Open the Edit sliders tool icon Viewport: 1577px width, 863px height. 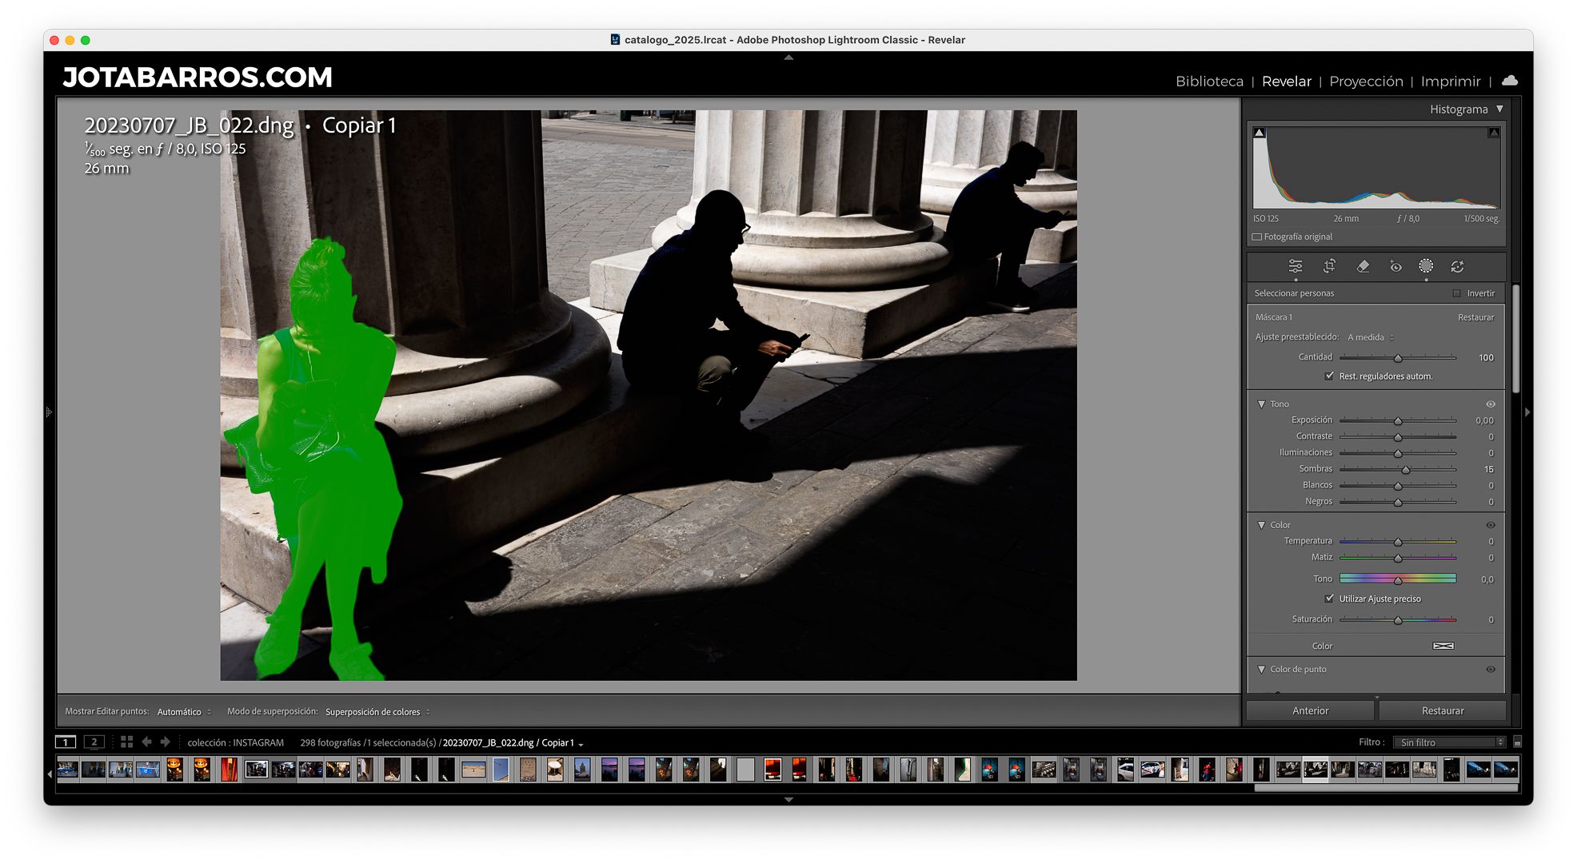point(1296,267)
